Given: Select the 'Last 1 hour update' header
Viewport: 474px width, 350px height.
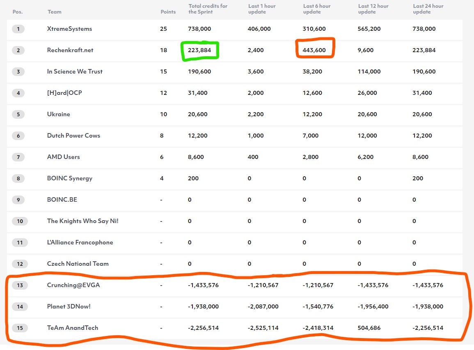Looking at the screenshot, I should point(262,9).
